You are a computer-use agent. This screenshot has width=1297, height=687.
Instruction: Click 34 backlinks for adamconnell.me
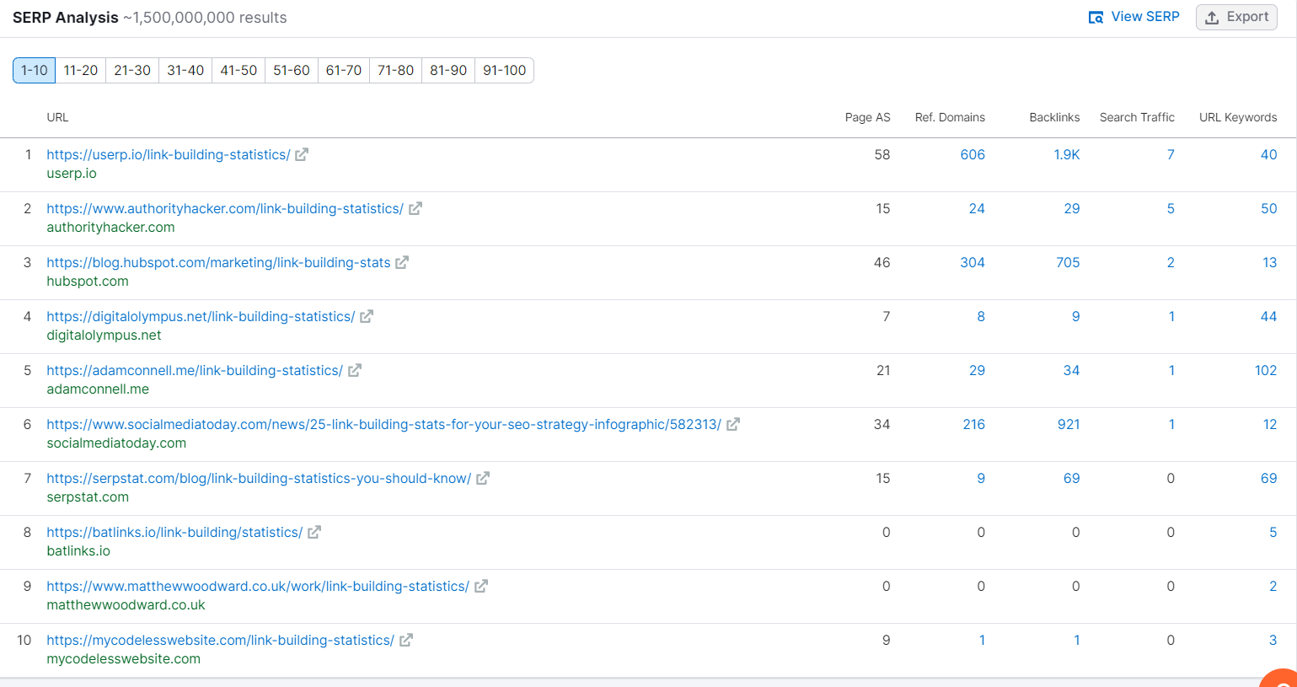coord(1071,370)
